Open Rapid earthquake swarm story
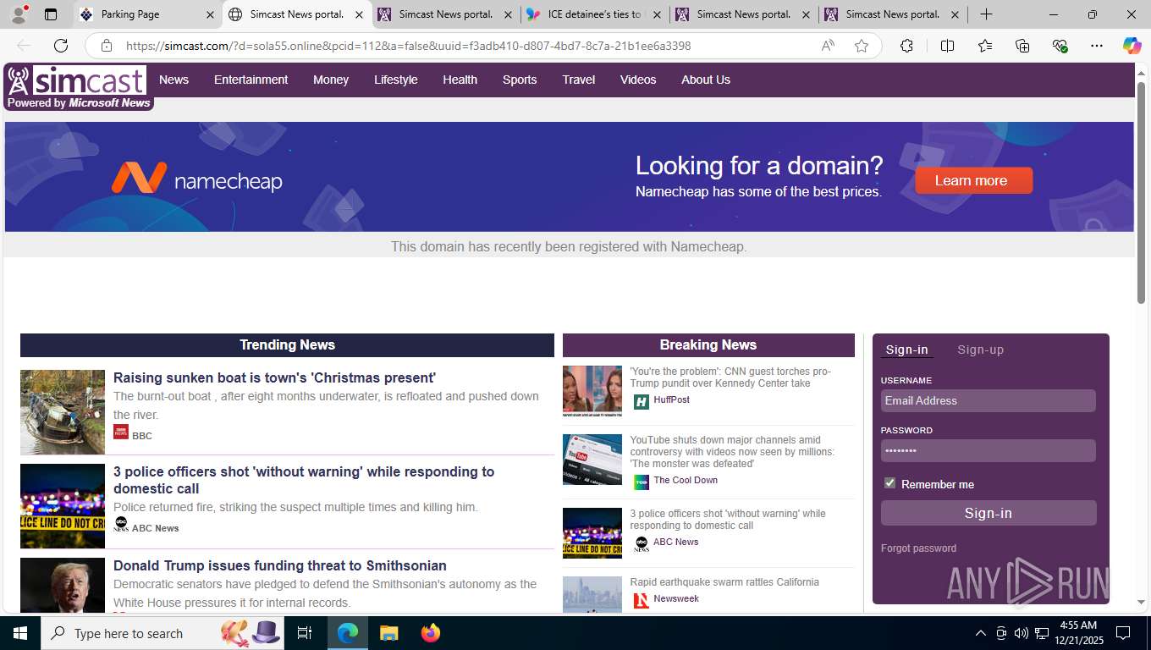The width and height of the screenshot is (1151, 650). point(724,582)
